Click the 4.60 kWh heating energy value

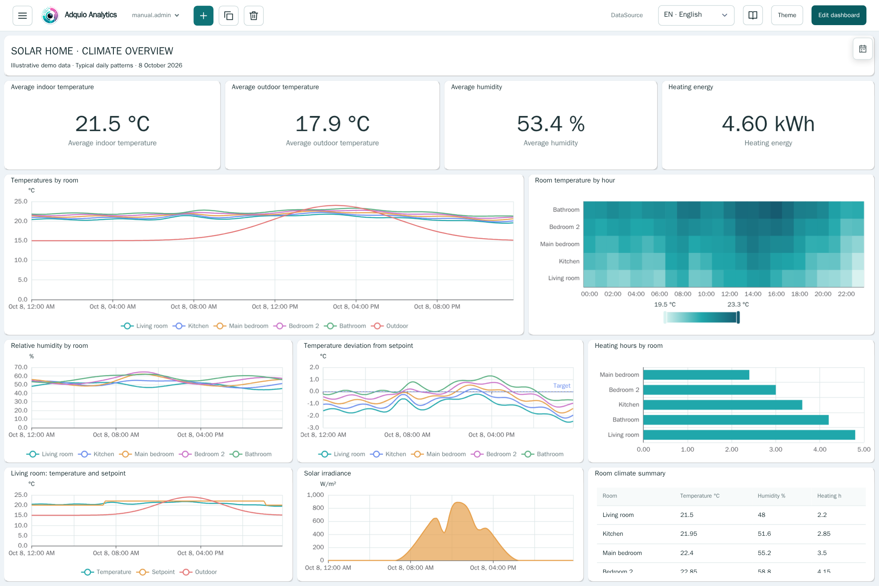[x=768, y=124]
